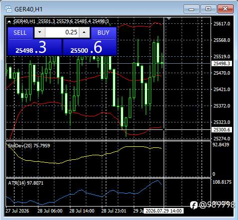The width and height of the screenshot is (238, 220).
Task: Click the 0.25 volume input field
Action: tap(62, 32)
